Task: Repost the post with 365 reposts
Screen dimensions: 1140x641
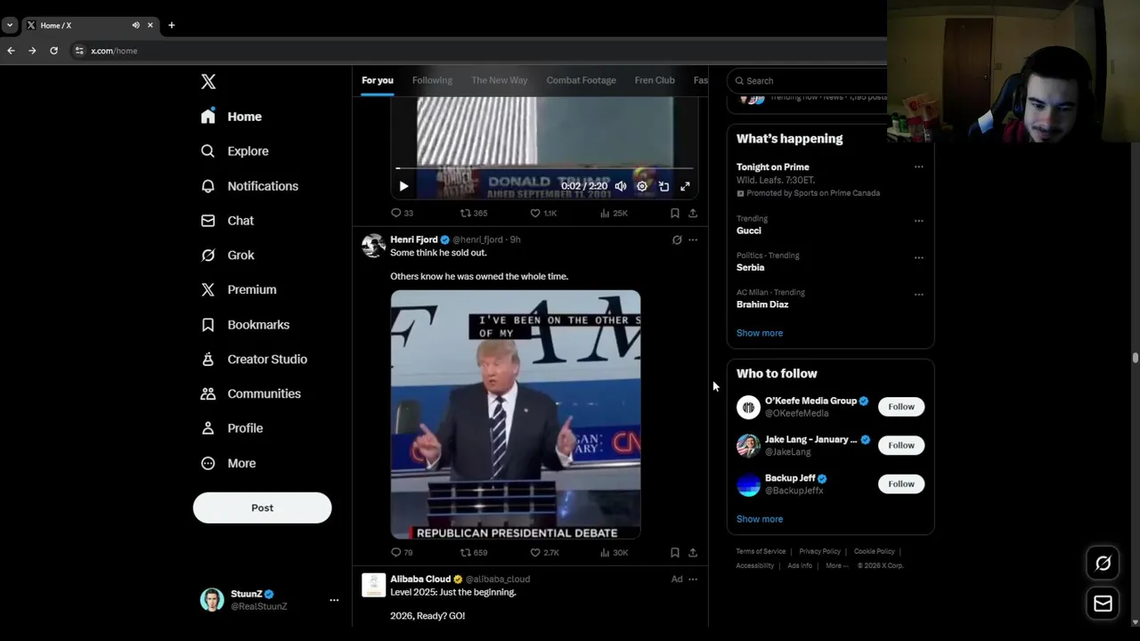Action: point(473,213)
